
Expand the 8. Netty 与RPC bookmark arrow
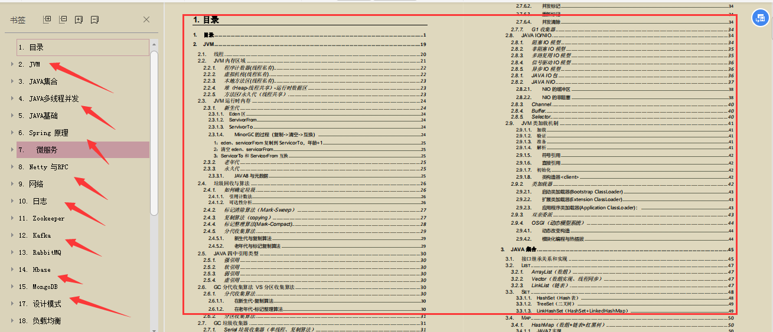pyautogui.click(x=12, y=167)
